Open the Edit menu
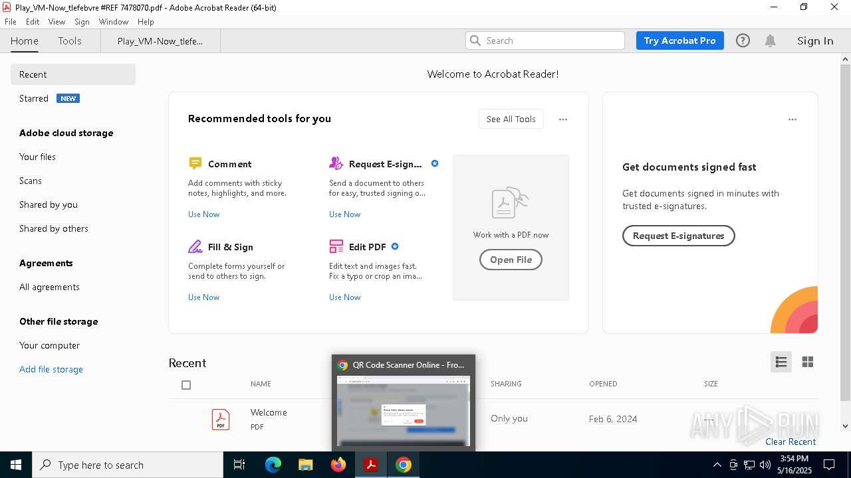This screenshot has width=851, height=478. pos(33,22)
